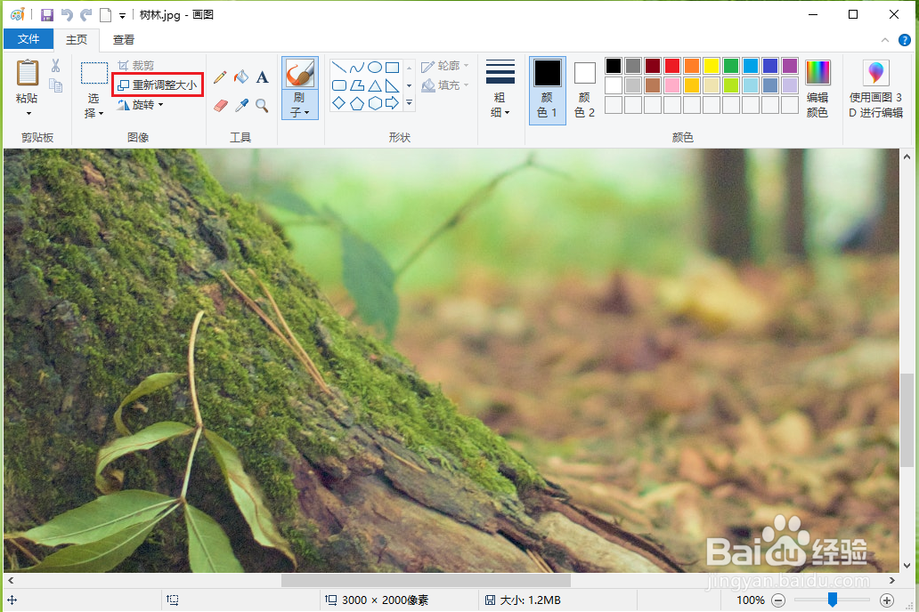The height and width of the screenshot is (612, 919).
Task: Click the New document icon in title bar
Action: click(x=105, y=14)
